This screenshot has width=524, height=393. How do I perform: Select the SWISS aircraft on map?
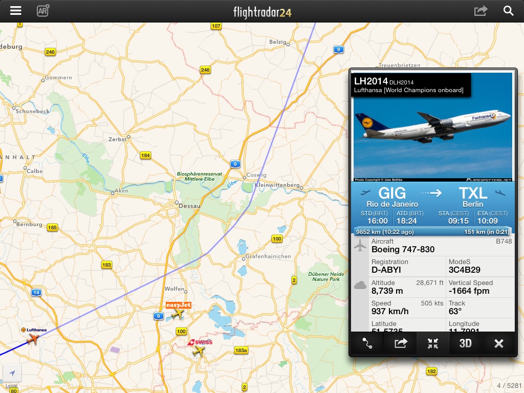[x=199, y=351]
